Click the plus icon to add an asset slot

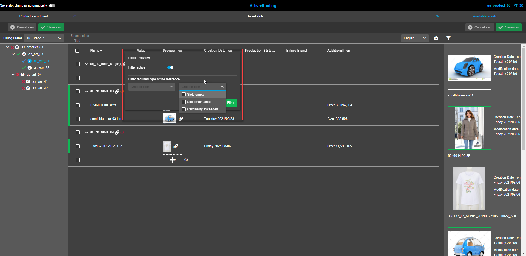click(172, 160)
